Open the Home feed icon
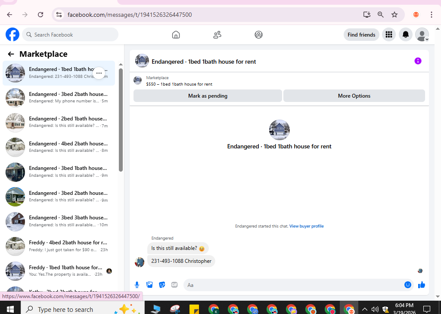 pyautogui.click(x=176, y=34)
